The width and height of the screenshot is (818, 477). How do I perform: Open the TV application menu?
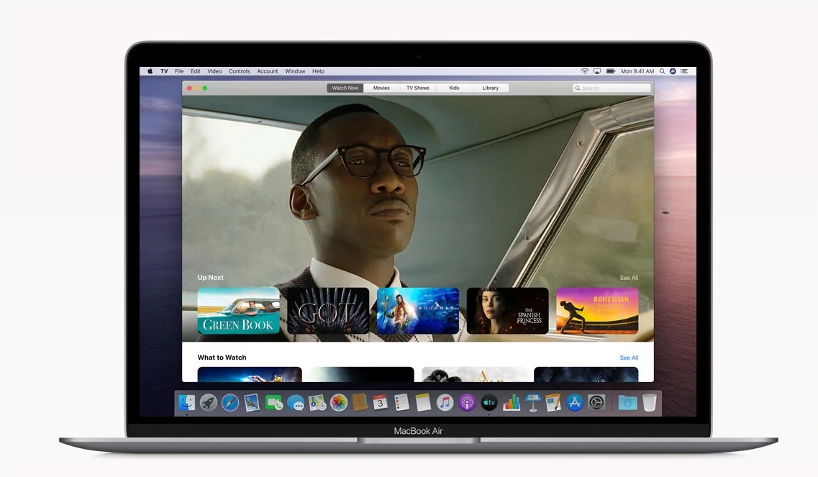point(164,71)
